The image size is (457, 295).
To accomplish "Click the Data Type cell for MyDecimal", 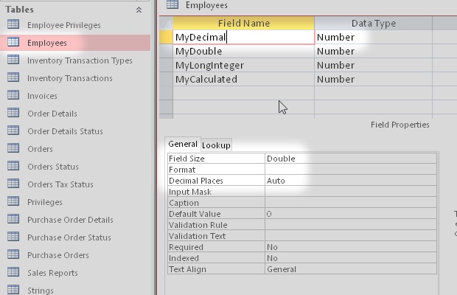I will click(372, 37).
